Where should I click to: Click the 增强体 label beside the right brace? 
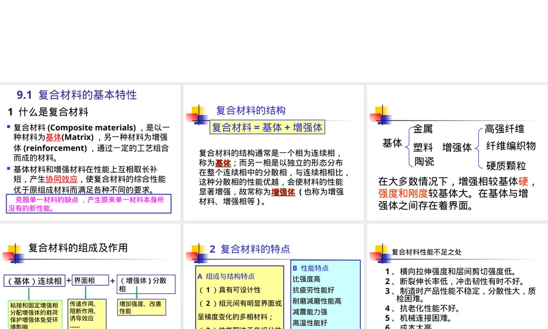[x=457, y=147]
